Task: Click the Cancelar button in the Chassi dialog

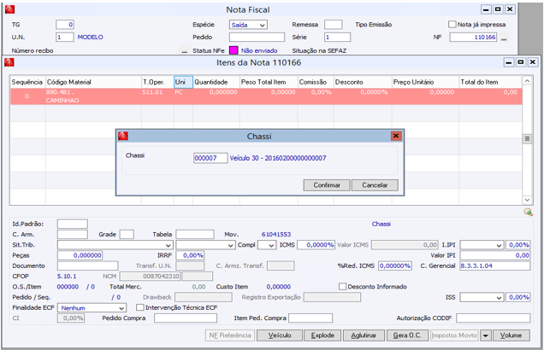Action: point(375,185)
